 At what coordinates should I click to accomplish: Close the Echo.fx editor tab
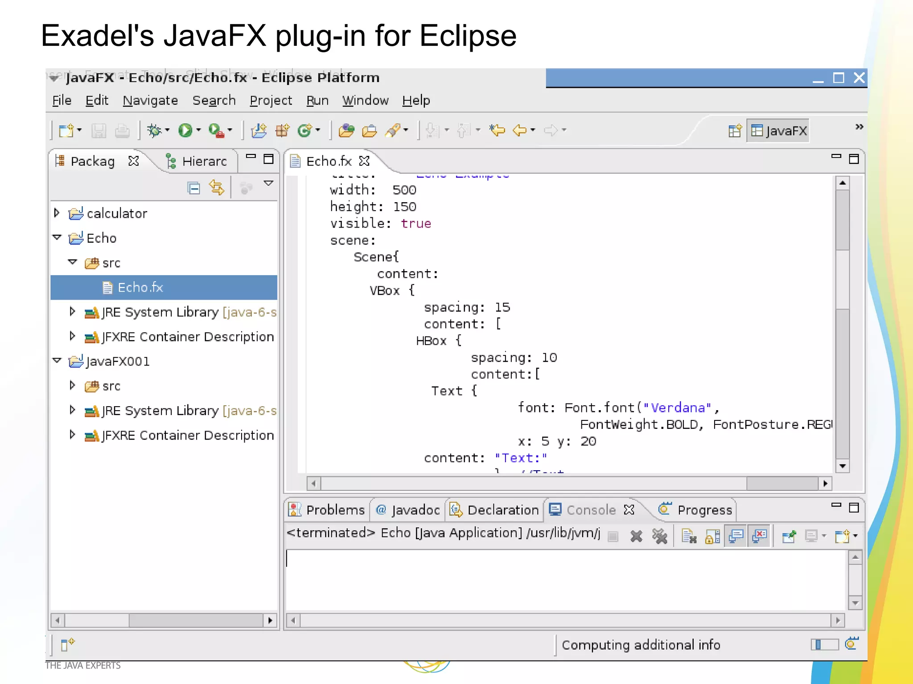pyautogui.click(x=364, y=161)
